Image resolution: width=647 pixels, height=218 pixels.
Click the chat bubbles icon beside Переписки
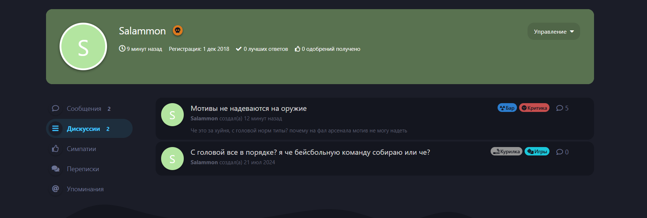coord(56,169)
